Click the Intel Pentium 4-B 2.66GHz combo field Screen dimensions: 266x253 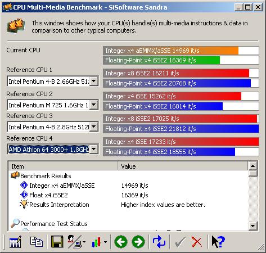pos(53,81)
